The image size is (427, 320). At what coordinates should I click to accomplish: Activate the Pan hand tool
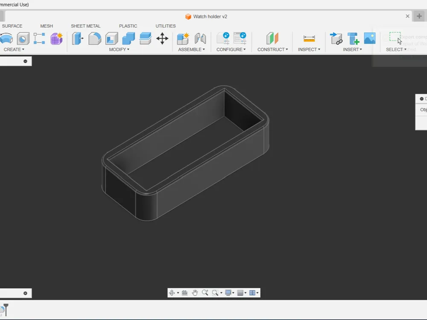point(195,293)
